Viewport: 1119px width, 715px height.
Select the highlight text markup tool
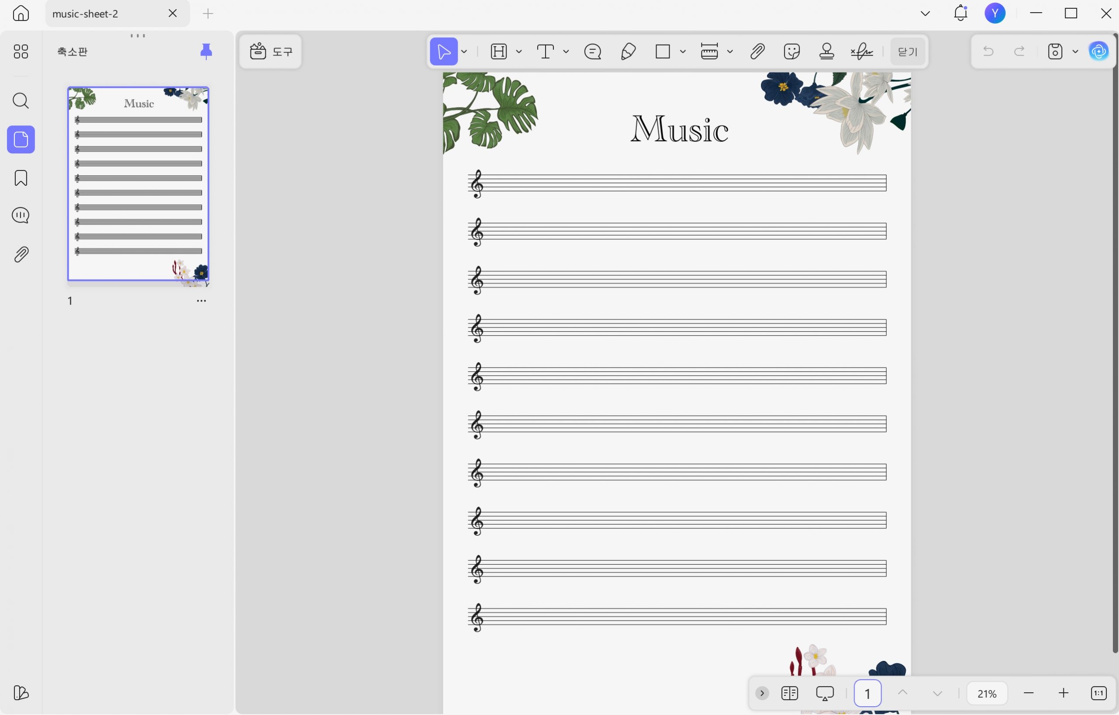click(x=499, y=51)
